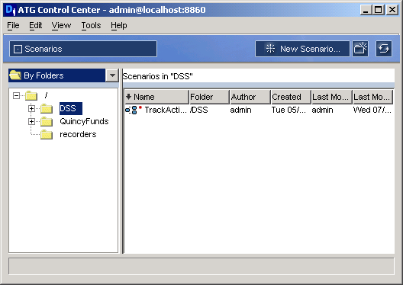Sort by the Name column header
This screenshot has height=285, width=403.
tap(156, 97)
